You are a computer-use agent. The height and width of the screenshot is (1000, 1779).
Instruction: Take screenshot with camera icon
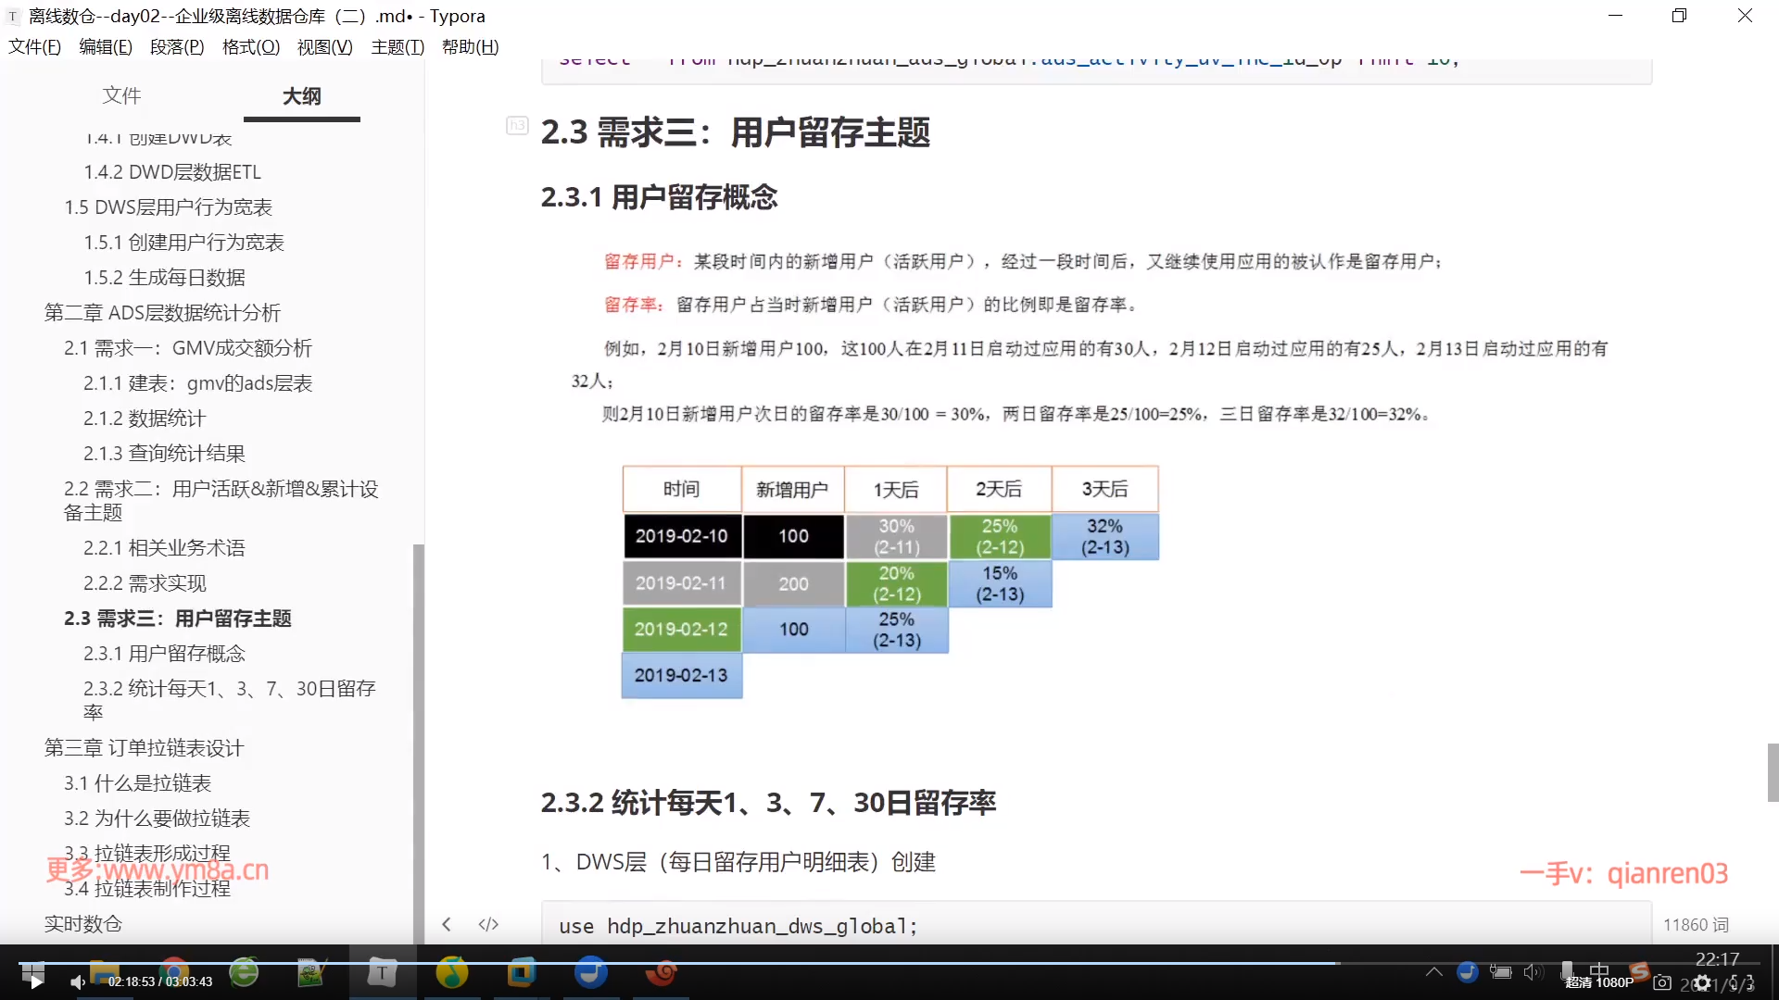pyautogui.click(x=1662, y=983)
